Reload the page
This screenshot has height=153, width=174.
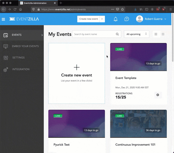click(15, 9)
